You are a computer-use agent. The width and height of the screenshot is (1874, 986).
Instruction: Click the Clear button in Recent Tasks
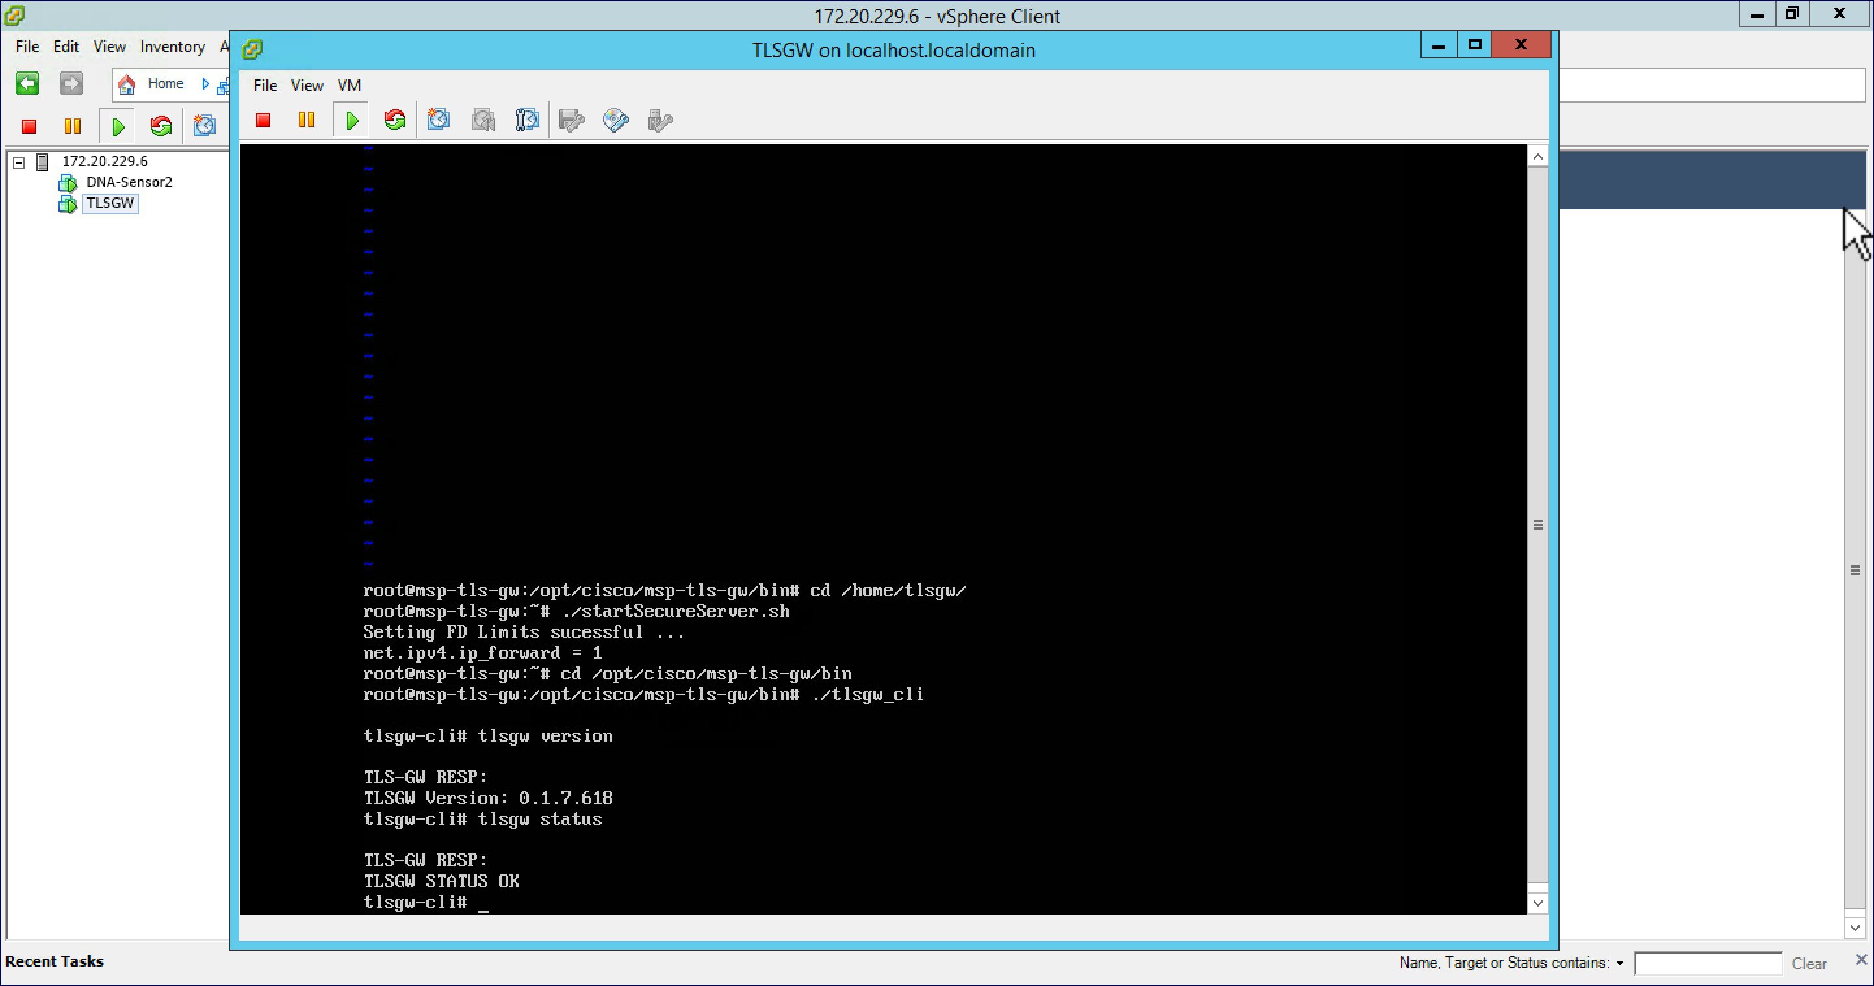(x=1808, y=963)
